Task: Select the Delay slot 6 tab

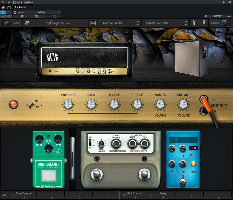Action: pos(162,195)
